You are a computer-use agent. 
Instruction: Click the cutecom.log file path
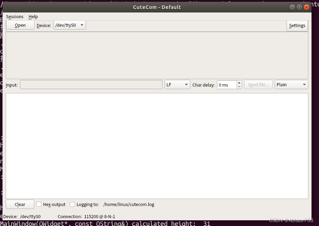[x=129, y=204]
